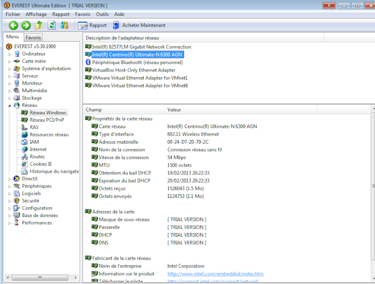Click the Ordinateur computer icon in tree
This screenshot has height=284, width=375.
(x=17, y=54)
